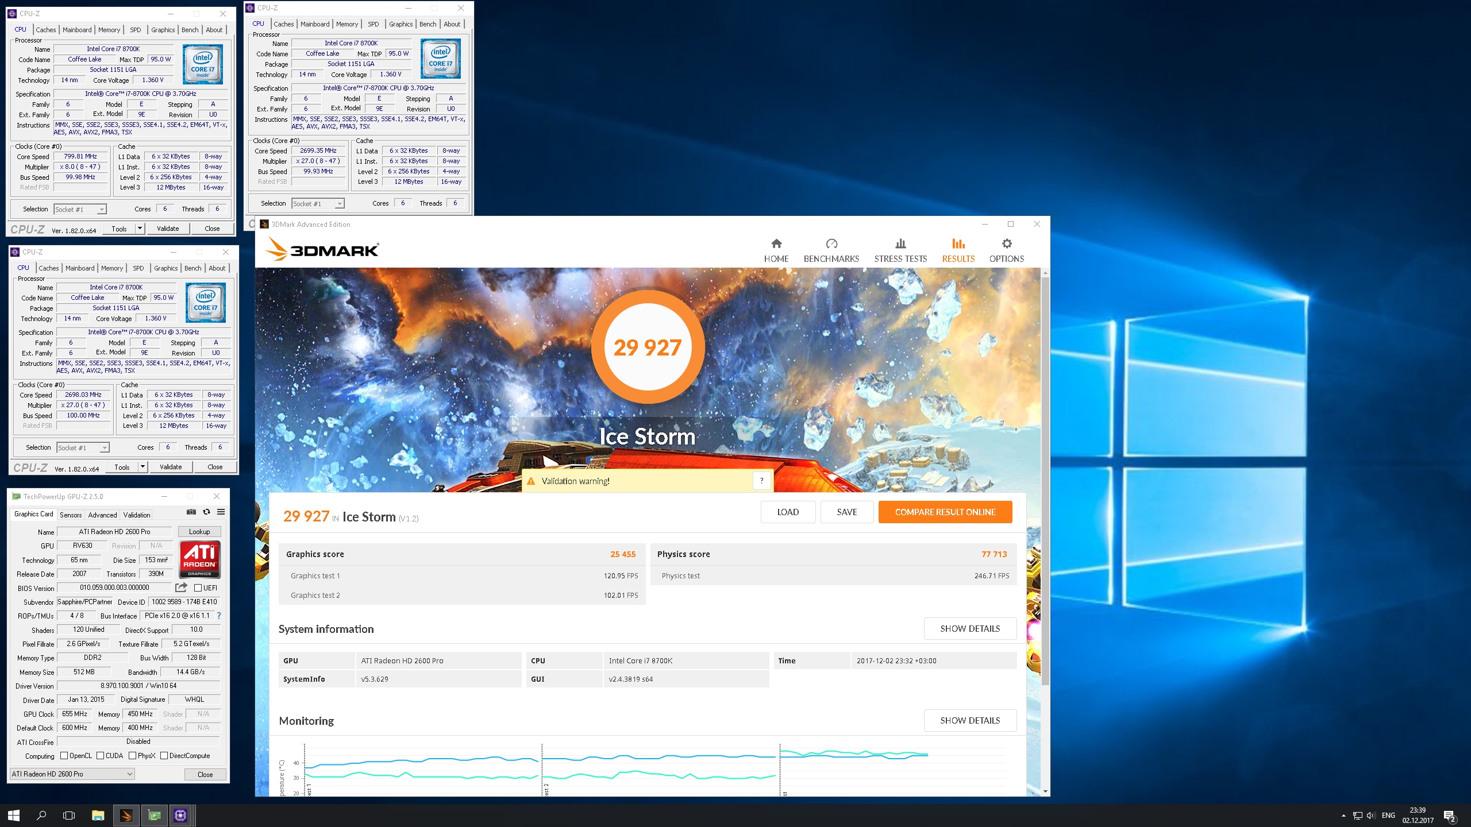Open the Socket #1 dropdown in top-middle CPU-Z
1471x827 pixels.
click(x=318, y=204)
